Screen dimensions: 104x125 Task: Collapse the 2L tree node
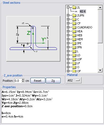point(68,7)
